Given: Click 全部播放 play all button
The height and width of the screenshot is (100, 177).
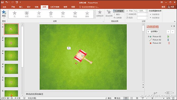Looking at the screenshot, I should pos(153,32).
